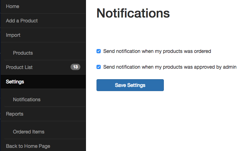The height and width of the screenshot is (151, 240).
Task: View Ordered Items in the sidebar
Action: point(29,132)
